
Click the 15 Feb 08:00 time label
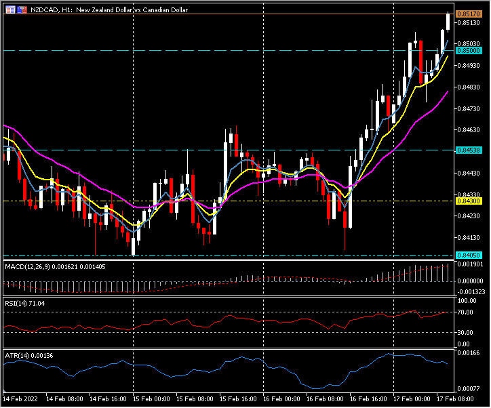(x=195, y=399)
